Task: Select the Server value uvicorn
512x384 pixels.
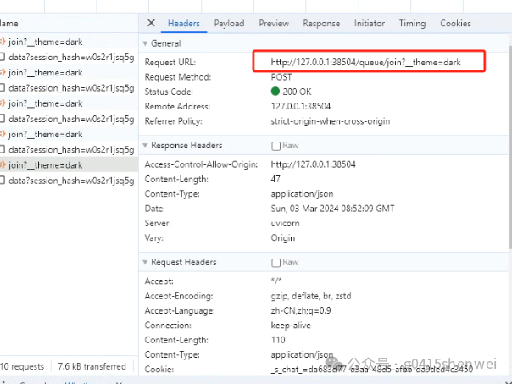Action: click(285, 223)
